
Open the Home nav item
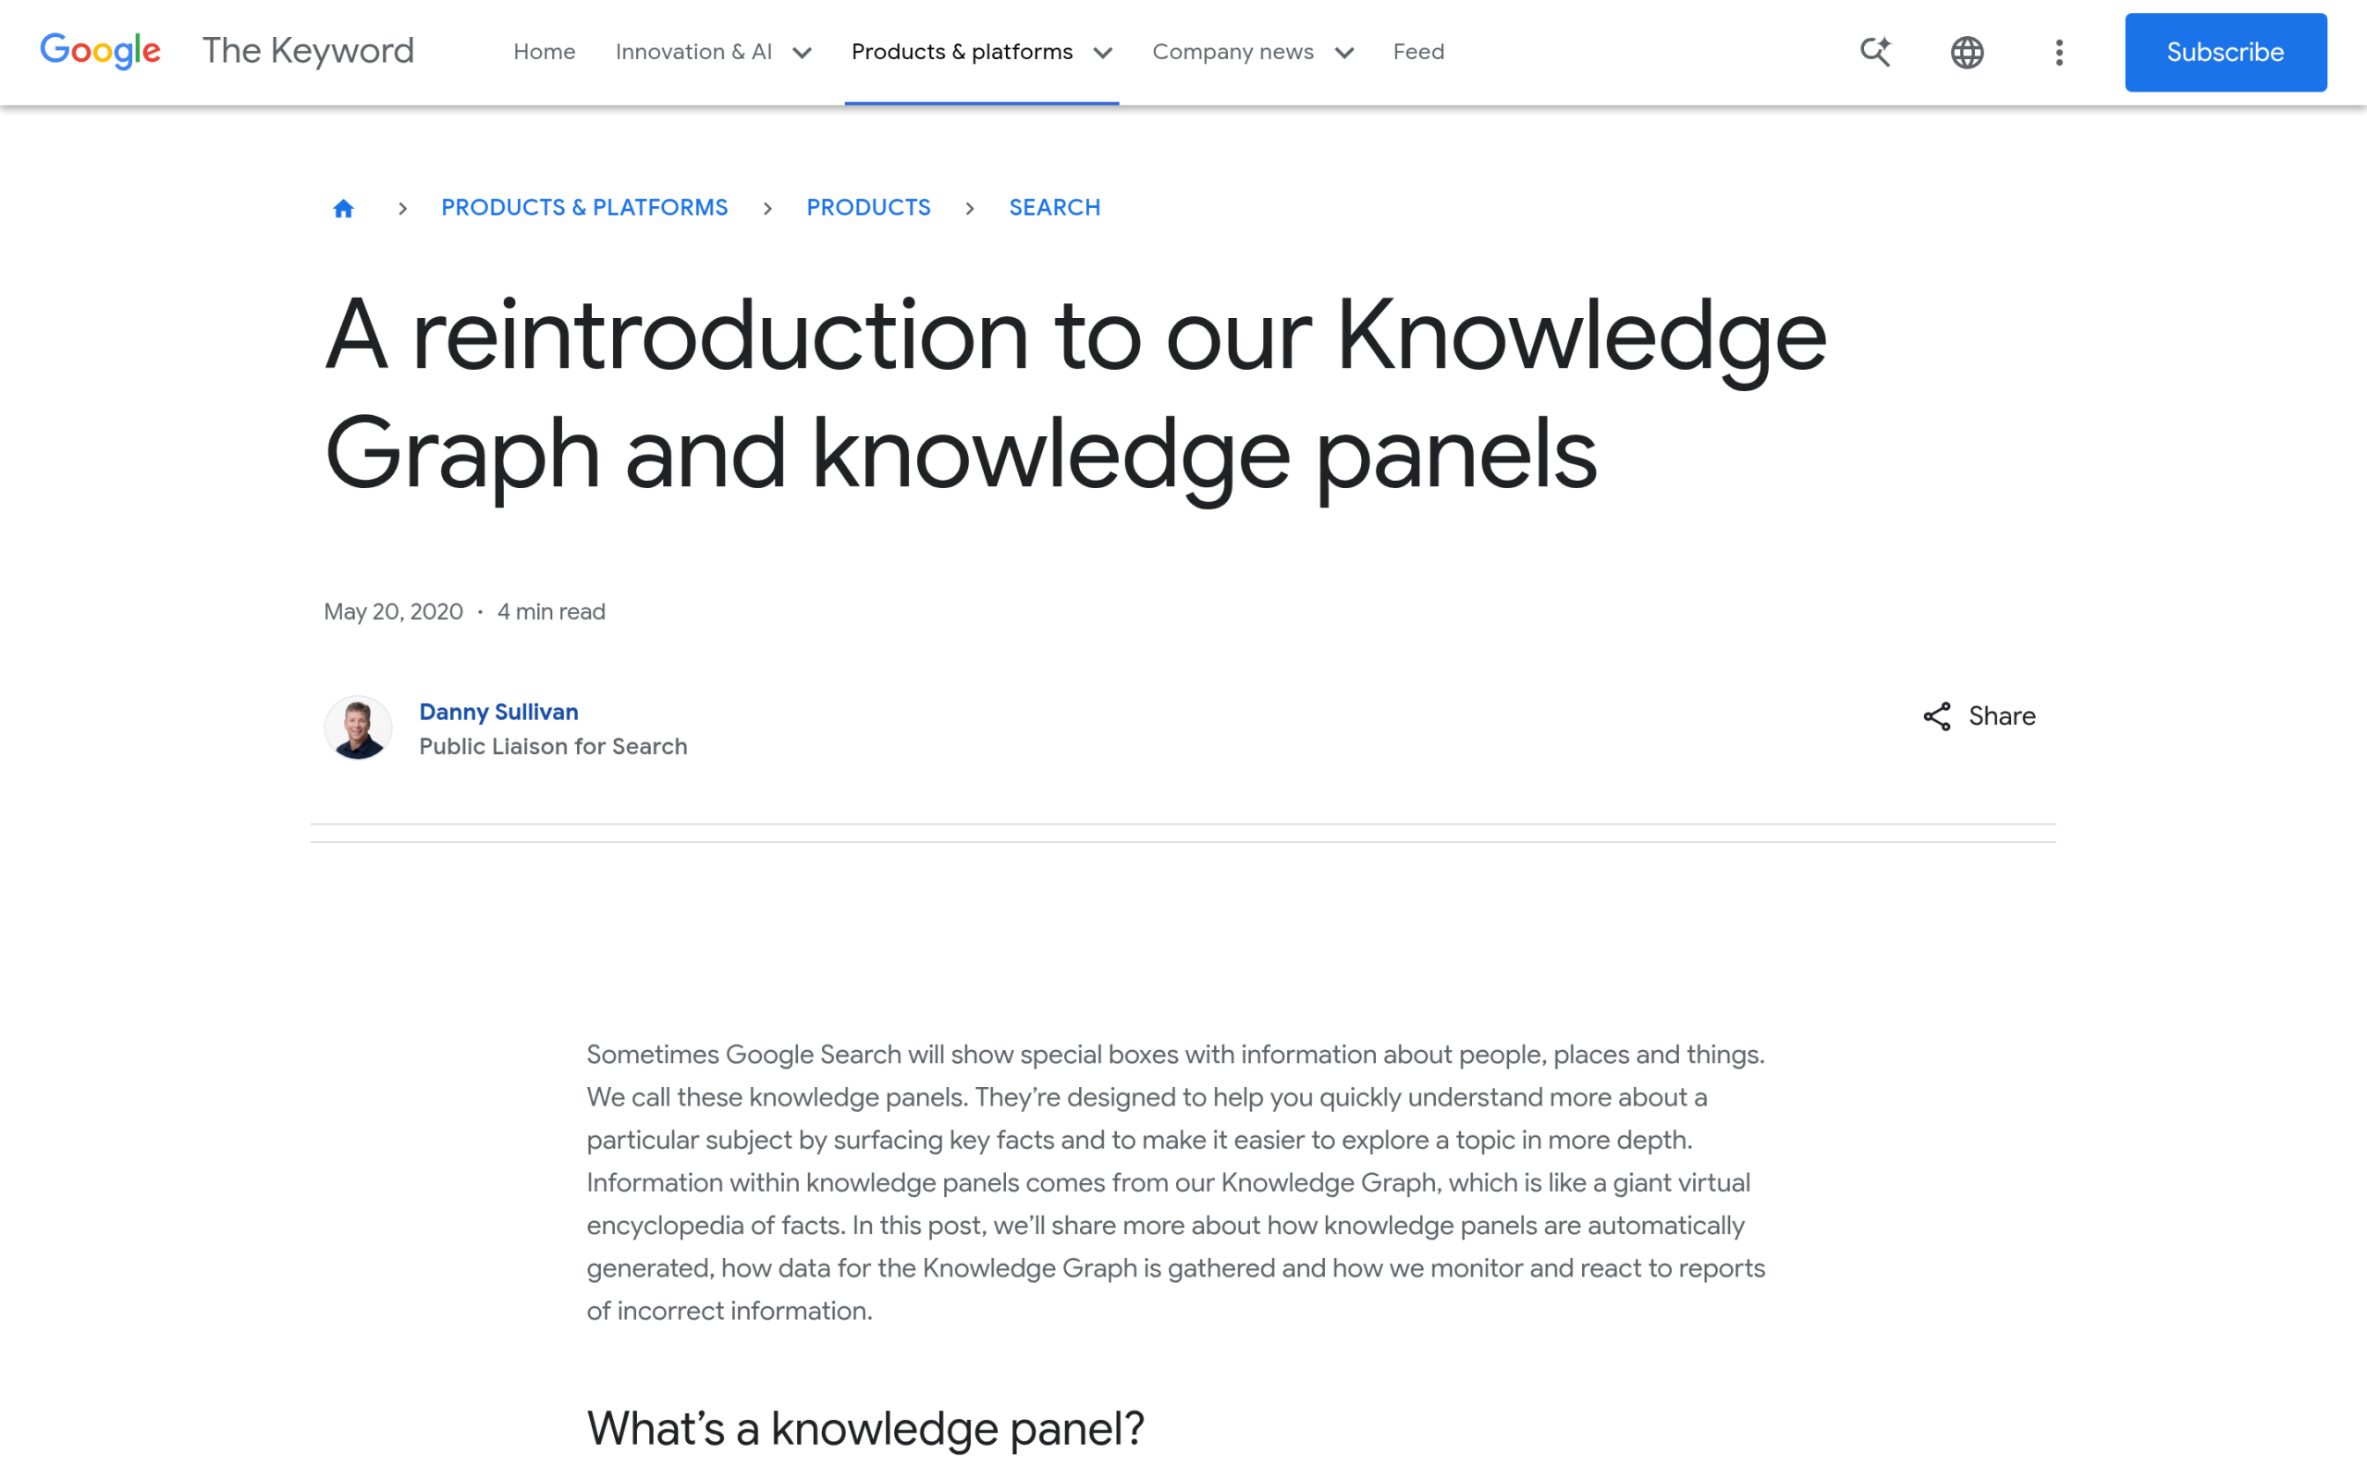(x=544, y=52)
